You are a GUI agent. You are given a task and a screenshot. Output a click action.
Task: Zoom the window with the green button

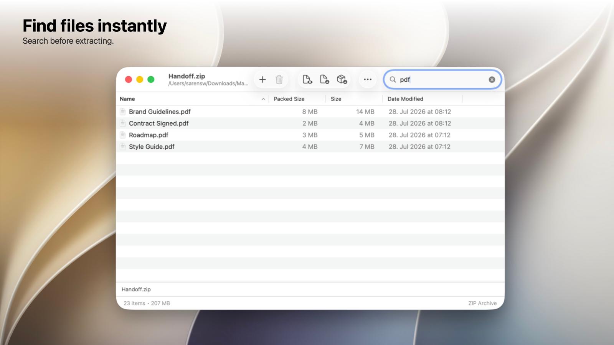pyautogui.click(x=151, y=79)
